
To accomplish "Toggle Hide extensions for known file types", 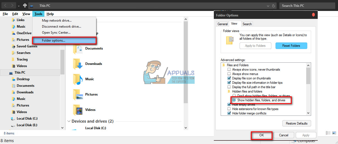I will coord(229,109).
